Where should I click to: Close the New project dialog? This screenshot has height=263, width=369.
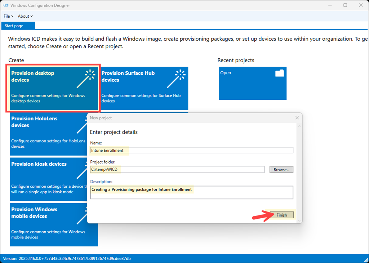pos(297,117)
